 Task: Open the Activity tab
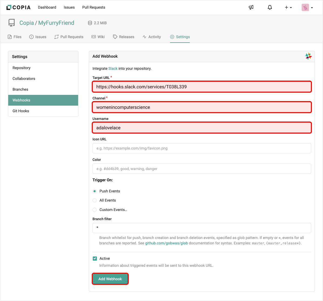click(x=152, y=37)
